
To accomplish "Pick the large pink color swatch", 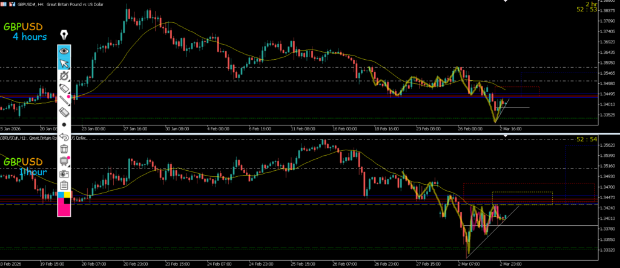I will [x=64, y=209].
